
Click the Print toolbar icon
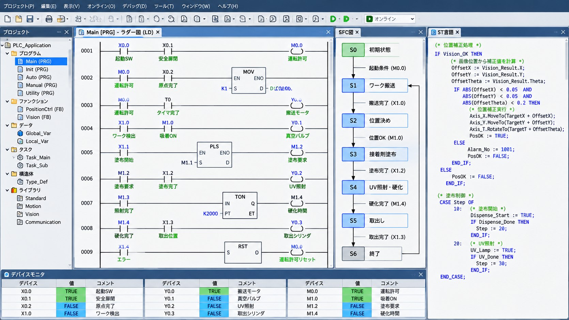[x=49, y=19]
